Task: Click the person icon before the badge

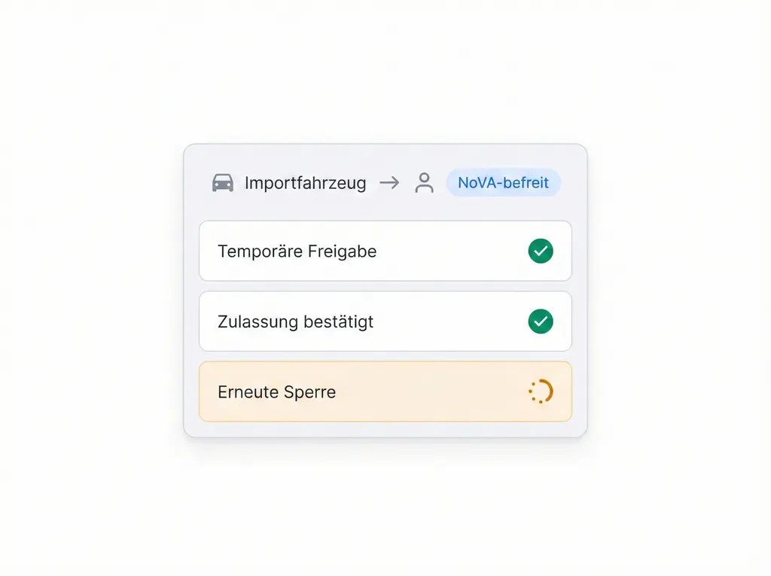Action: click(x=425, y=183)
